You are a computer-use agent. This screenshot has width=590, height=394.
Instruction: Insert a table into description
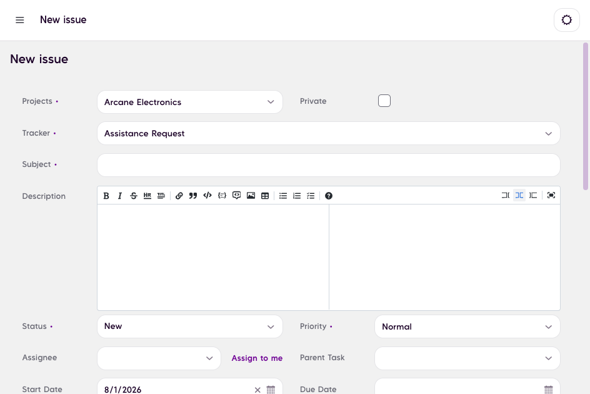pyautogui.click(x=265, y=196)
